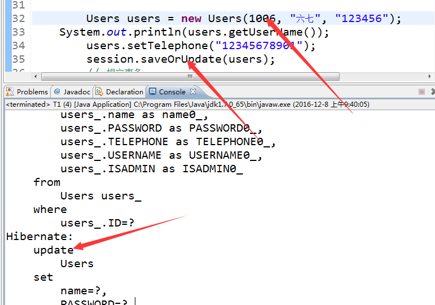Click line number 34 in the gutter

click(x=19, y=46)
